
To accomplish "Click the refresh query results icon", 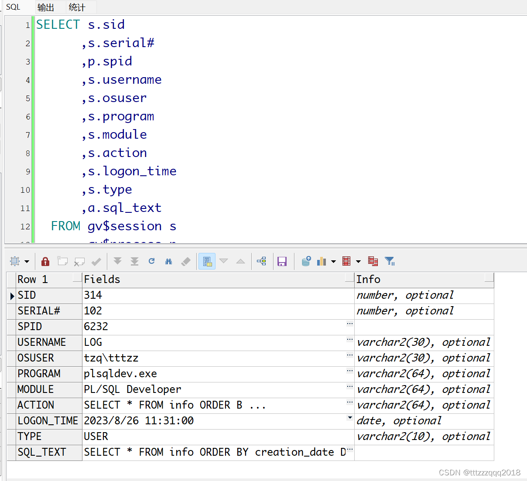I will [152, 261].
